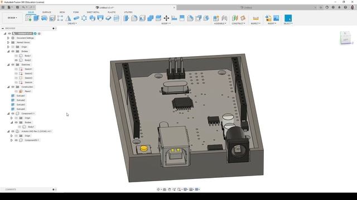Switch to the Surface tab

coord(47,12)
